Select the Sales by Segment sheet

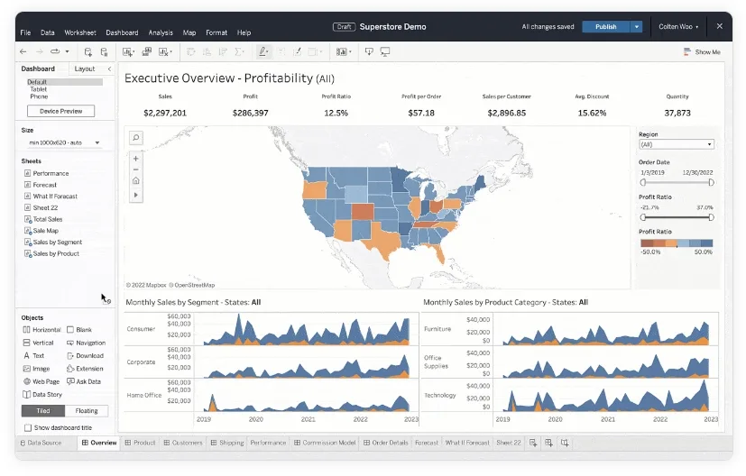pos(53,242)
